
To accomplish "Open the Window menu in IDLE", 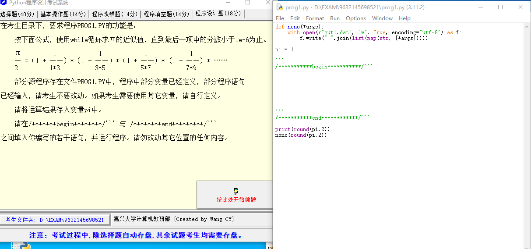I will pyautogui.click(x=382, y=18).
